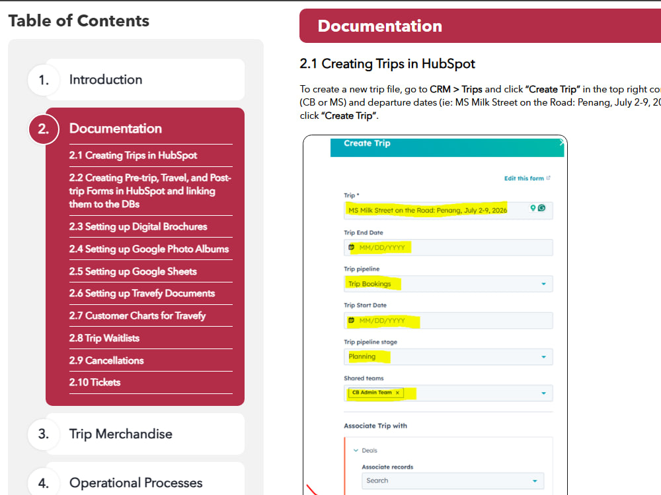Click the green Grammarly icon in the Trip field

(x=542, y=208)
